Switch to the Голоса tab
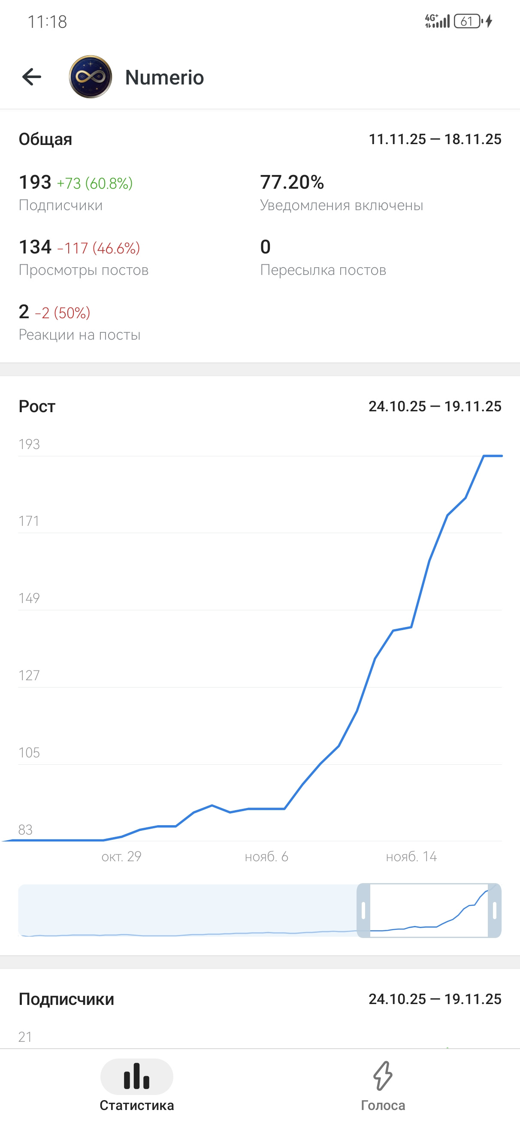The image size is (520, 1122). pos(383,1085)
